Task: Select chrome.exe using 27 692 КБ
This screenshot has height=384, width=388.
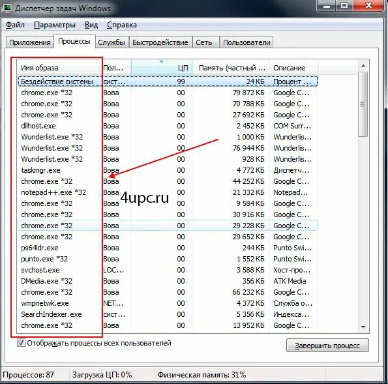Action: 168,115
